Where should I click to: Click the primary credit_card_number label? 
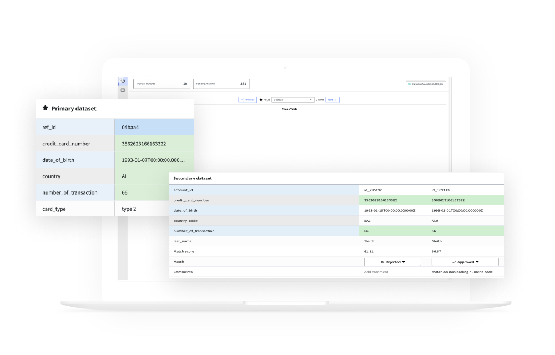tap(66, 144)
